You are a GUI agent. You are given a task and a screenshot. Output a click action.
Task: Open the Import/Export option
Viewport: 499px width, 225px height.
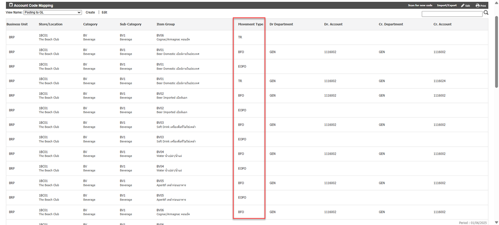(446, 6)
